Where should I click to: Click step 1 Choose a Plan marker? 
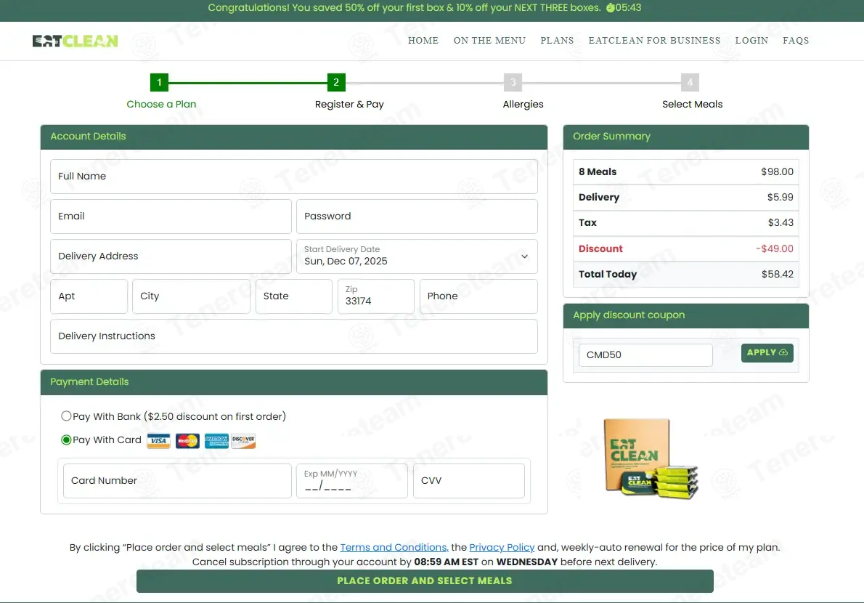click(159, 83)
